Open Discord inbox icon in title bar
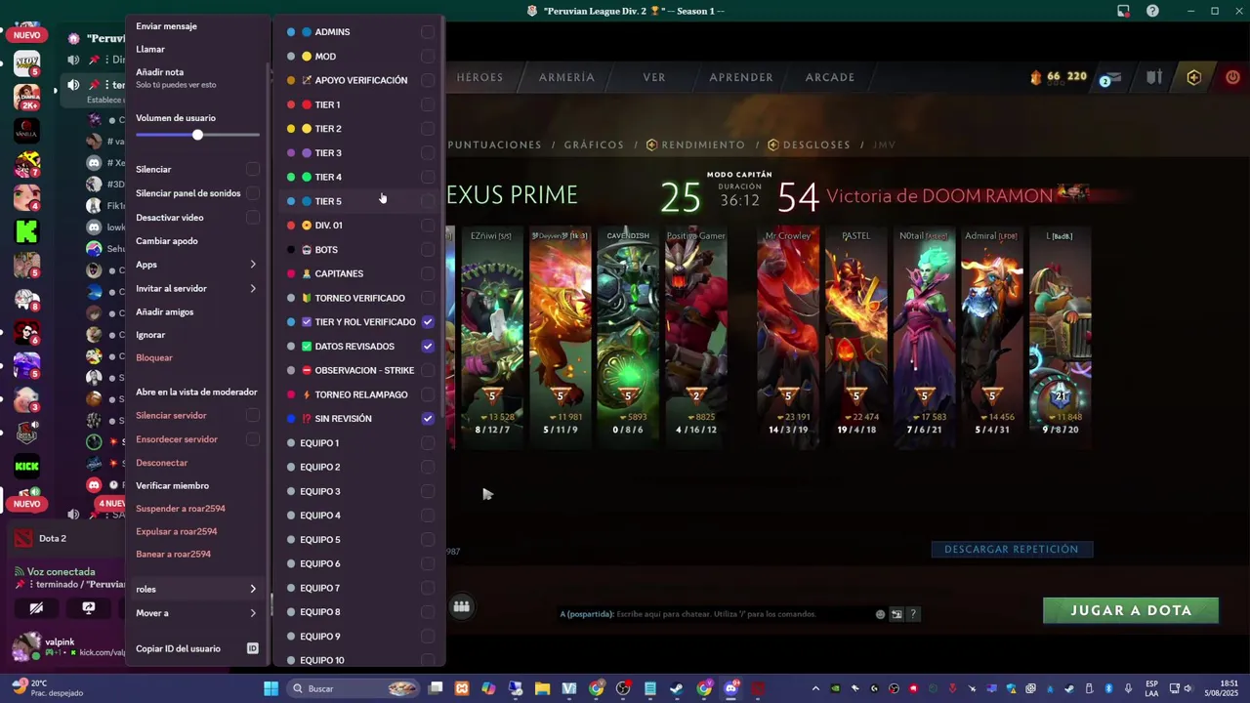 tap(1123, 11)
